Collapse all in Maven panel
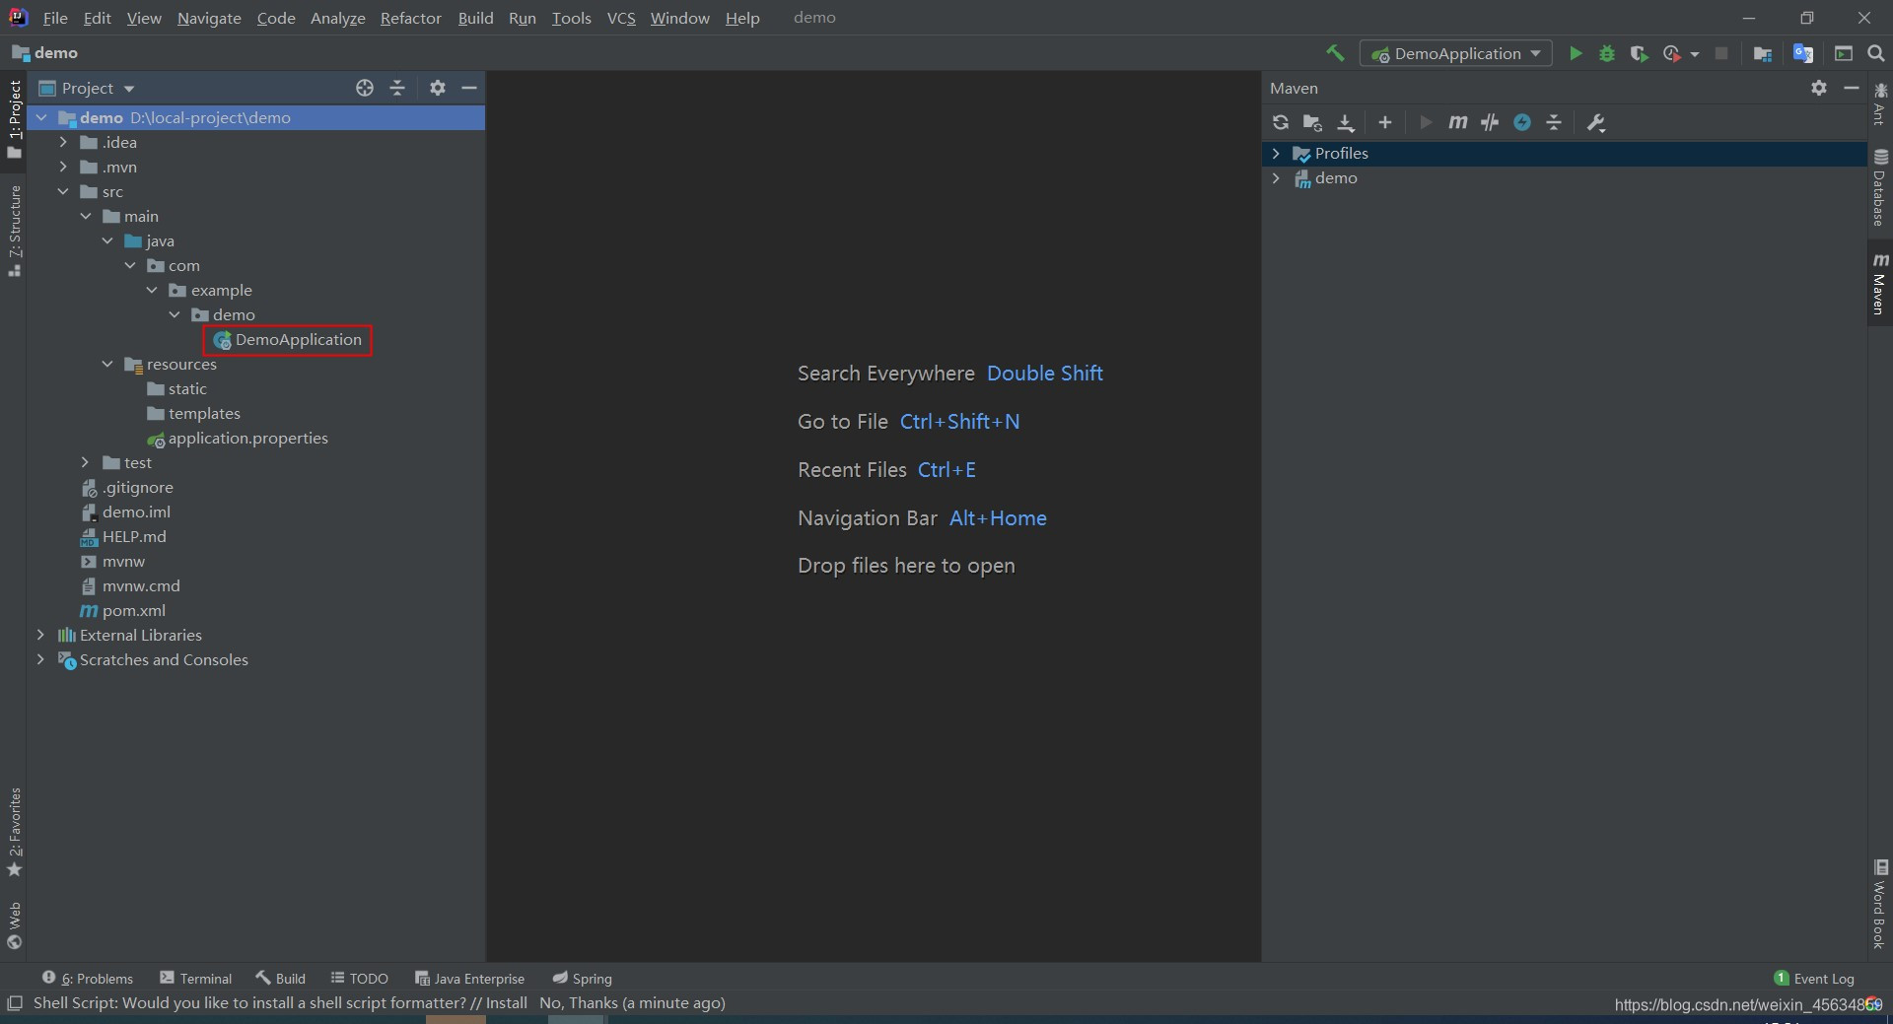The image size is (1893, 1024). (1554, 122)
